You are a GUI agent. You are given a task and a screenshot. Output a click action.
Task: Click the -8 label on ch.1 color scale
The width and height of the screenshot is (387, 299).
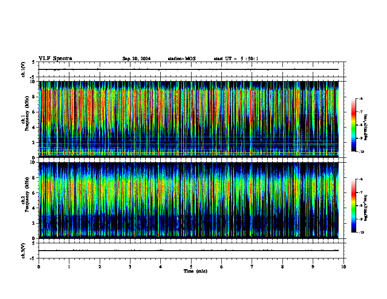pos(361,125)
